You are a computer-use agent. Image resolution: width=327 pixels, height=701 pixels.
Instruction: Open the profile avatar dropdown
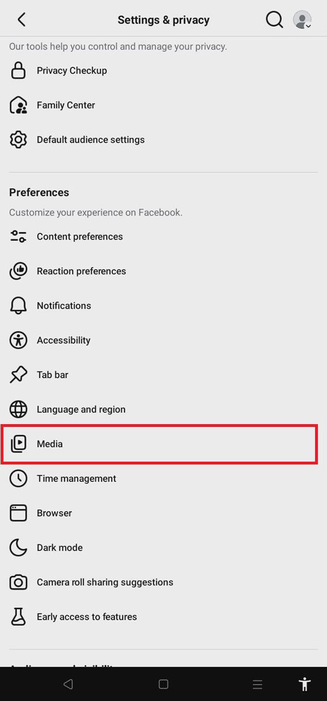(302, 19)
